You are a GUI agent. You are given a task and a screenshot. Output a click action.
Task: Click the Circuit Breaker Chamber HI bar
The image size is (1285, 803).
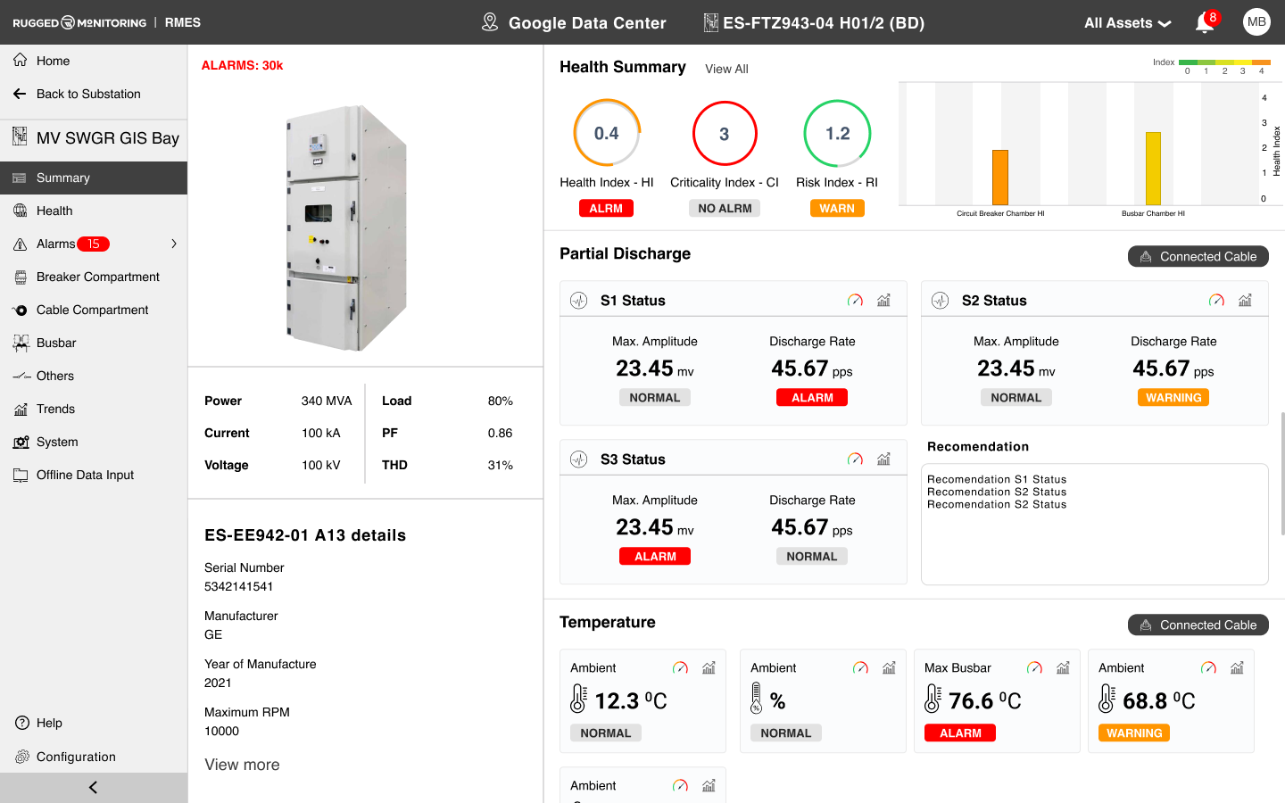click(x=1000, y=178)
